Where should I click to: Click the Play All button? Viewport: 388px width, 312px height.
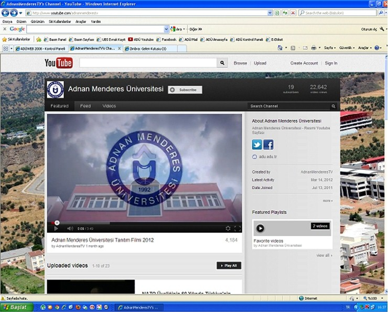229,265
